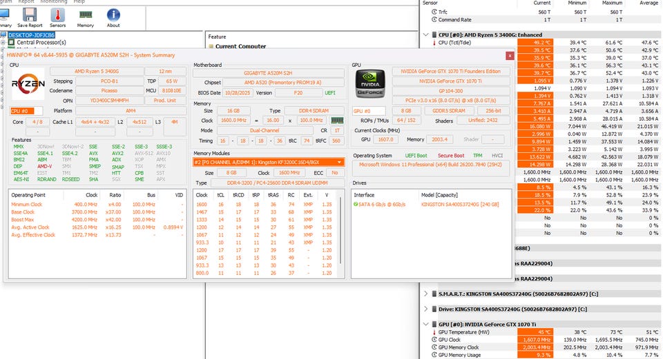Expand the S.M.A.R.T. KINGSTON sensor group
Image resolution: width=663 pixels, height=359 pixels.
pyautogui.click(x=426, y=294)
